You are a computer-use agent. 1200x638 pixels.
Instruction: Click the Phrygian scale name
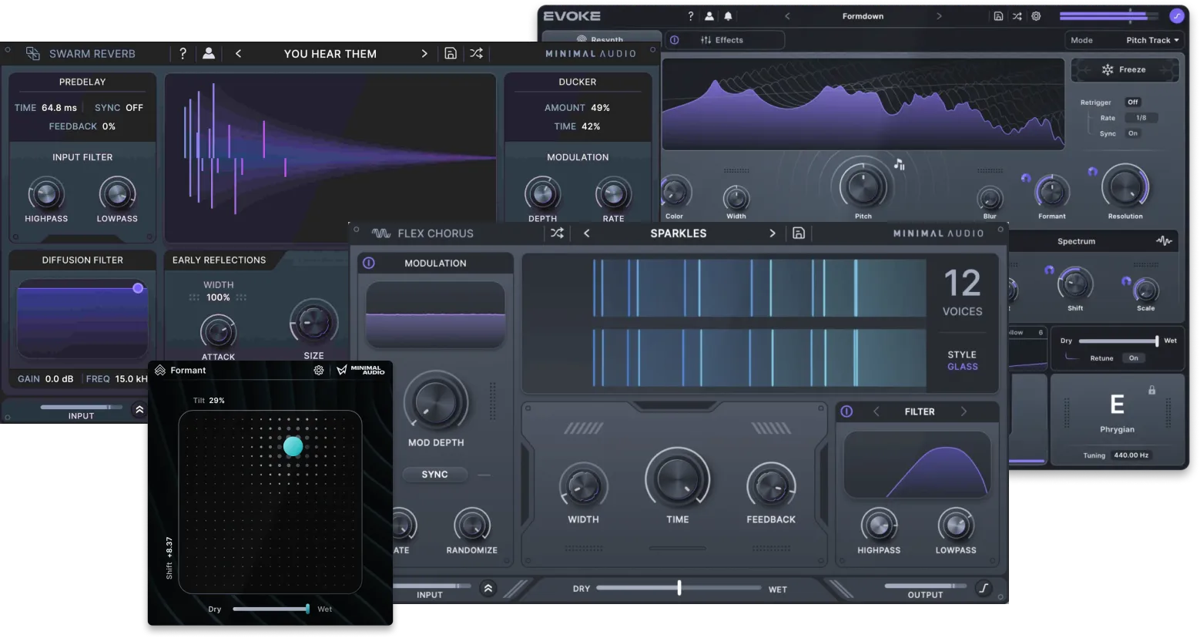tap(1117, 429)
